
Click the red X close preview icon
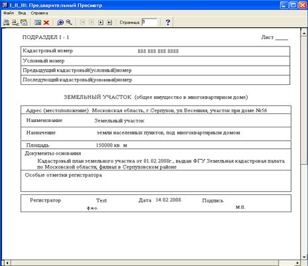coord(46,23)
